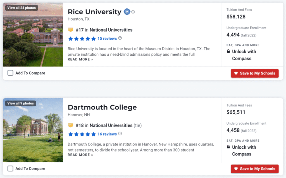This screenshot has width=286, height=178.
Task: Check Add To Compare for Dartmouth College
Action: 10,168
